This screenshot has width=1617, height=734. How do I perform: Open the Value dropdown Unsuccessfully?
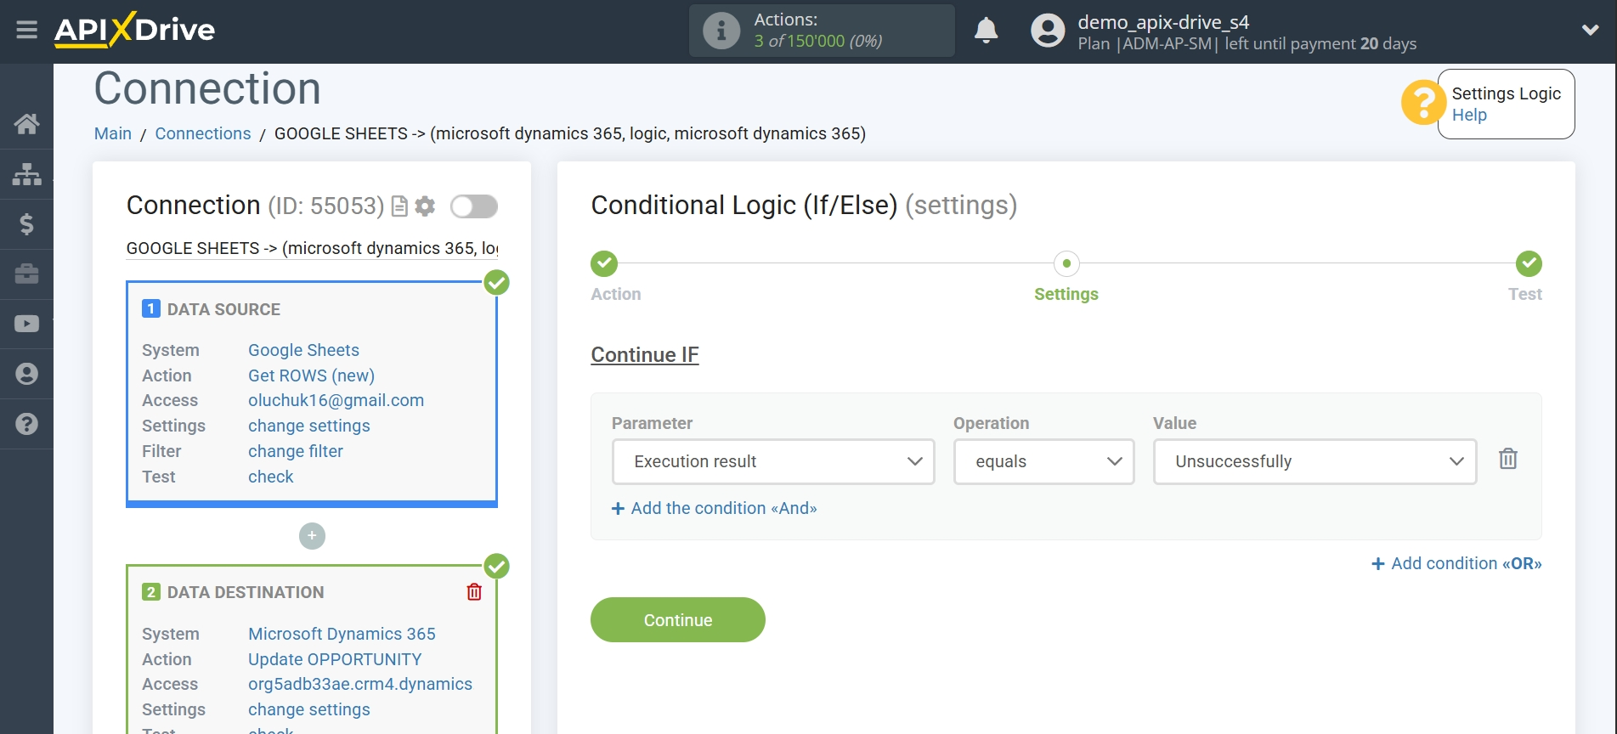[x=1315, y=461]
